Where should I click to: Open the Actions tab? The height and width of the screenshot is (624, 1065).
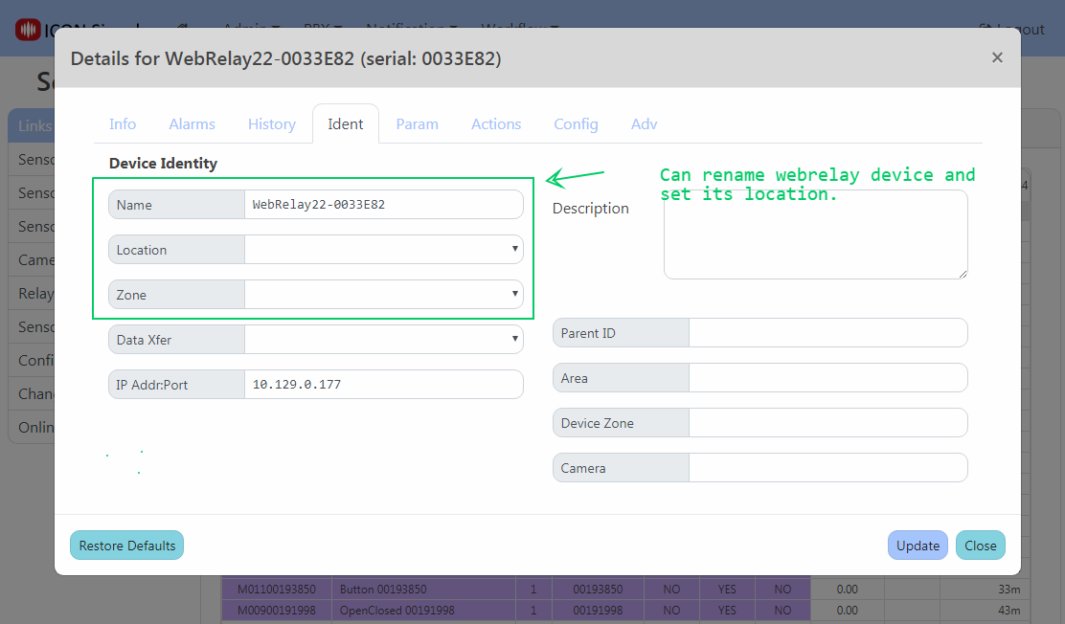click(496, 124)
